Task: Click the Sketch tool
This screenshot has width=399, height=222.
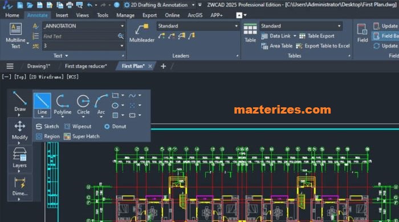Action: point(47,127)
